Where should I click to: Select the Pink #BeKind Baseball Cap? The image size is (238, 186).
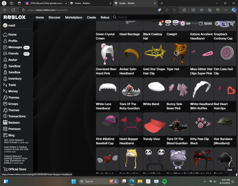pyautogui.click(x=108, y=124)
